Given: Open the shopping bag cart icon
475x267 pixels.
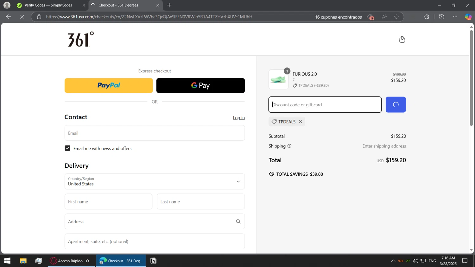Looking at the screenshot, I should pos(402,39).
